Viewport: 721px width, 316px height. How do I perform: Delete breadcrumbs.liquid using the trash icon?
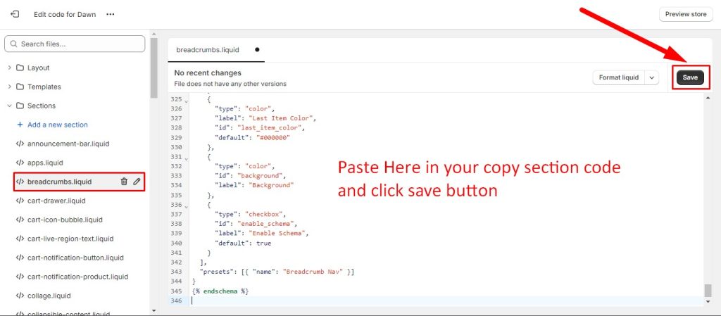(x=124, y=182)
